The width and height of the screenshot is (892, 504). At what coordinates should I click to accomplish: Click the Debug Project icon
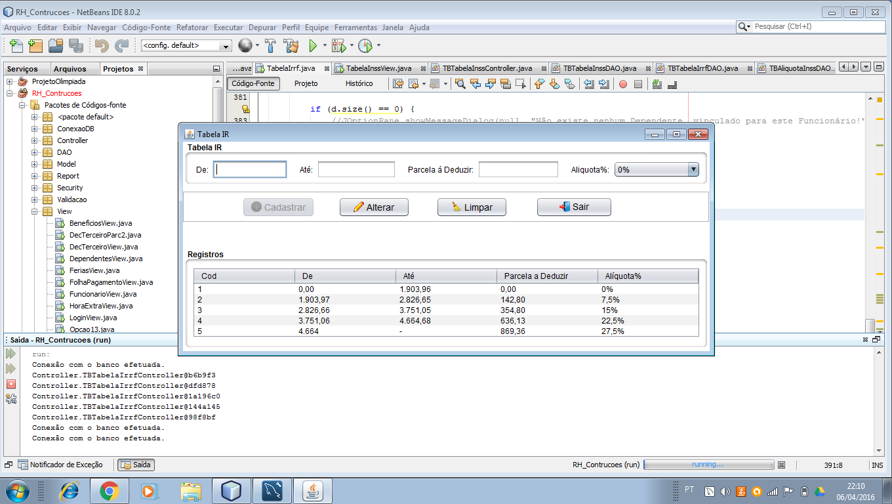(338, 46)
